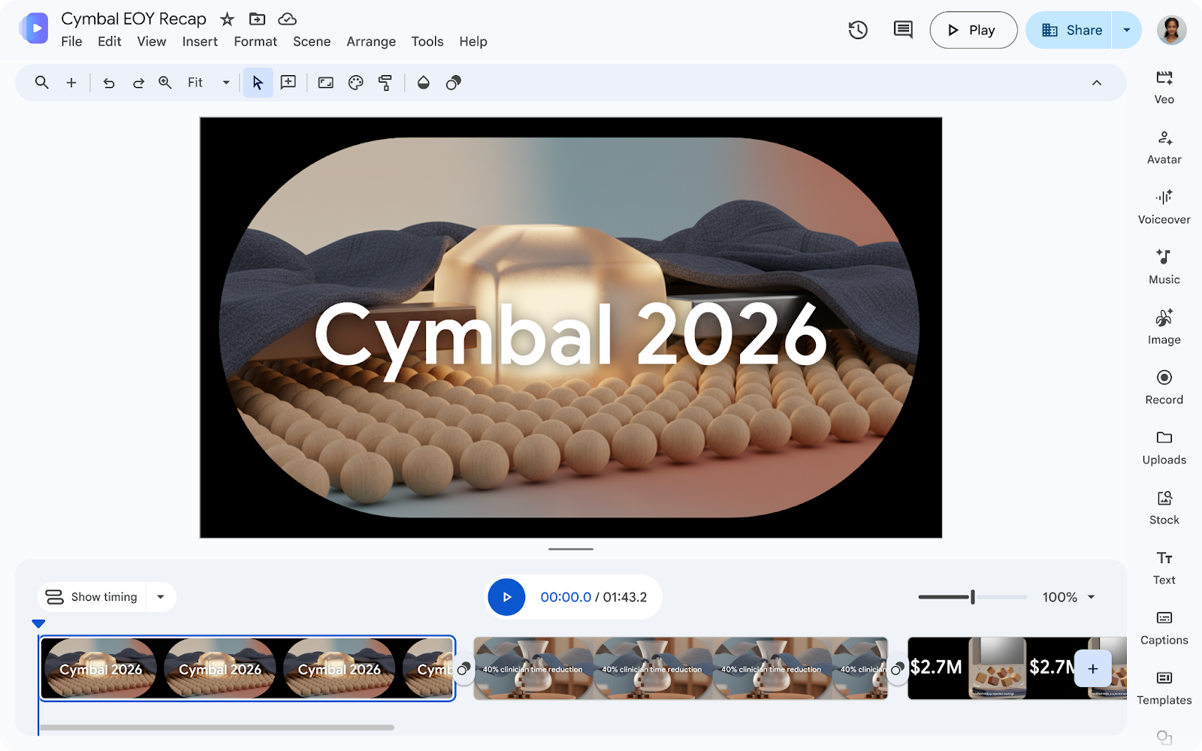This screenshot has height=751, width=1202.
Task: Click the Share button
Action: point(1068,30)
